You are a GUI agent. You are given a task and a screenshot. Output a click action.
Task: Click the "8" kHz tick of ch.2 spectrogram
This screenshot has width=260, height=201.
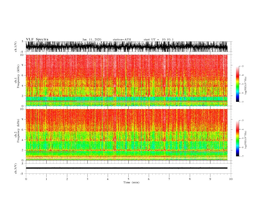pos(23,120)
